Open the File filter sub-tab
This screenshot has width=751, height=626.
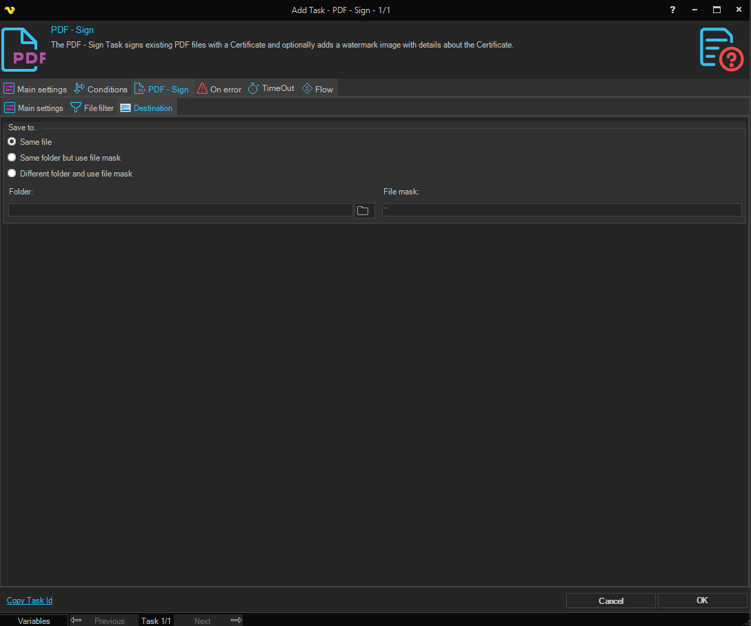(x=92, y=108)
